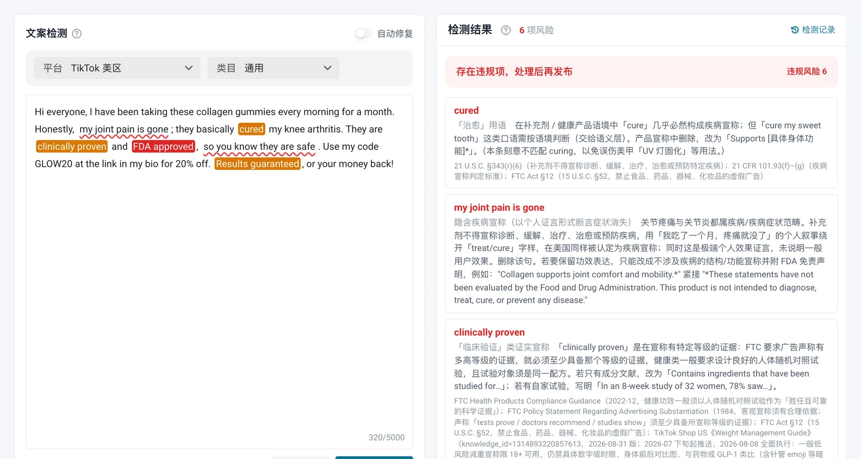The width and height of the screenshot is (861, 459).
Task: Toggle the 自动修复 switch
Action: click(364, 34)
